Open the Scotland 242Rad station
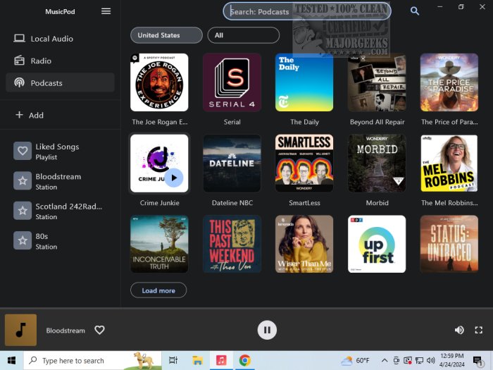This screenshot has width=493, height=370. (60, 211)
